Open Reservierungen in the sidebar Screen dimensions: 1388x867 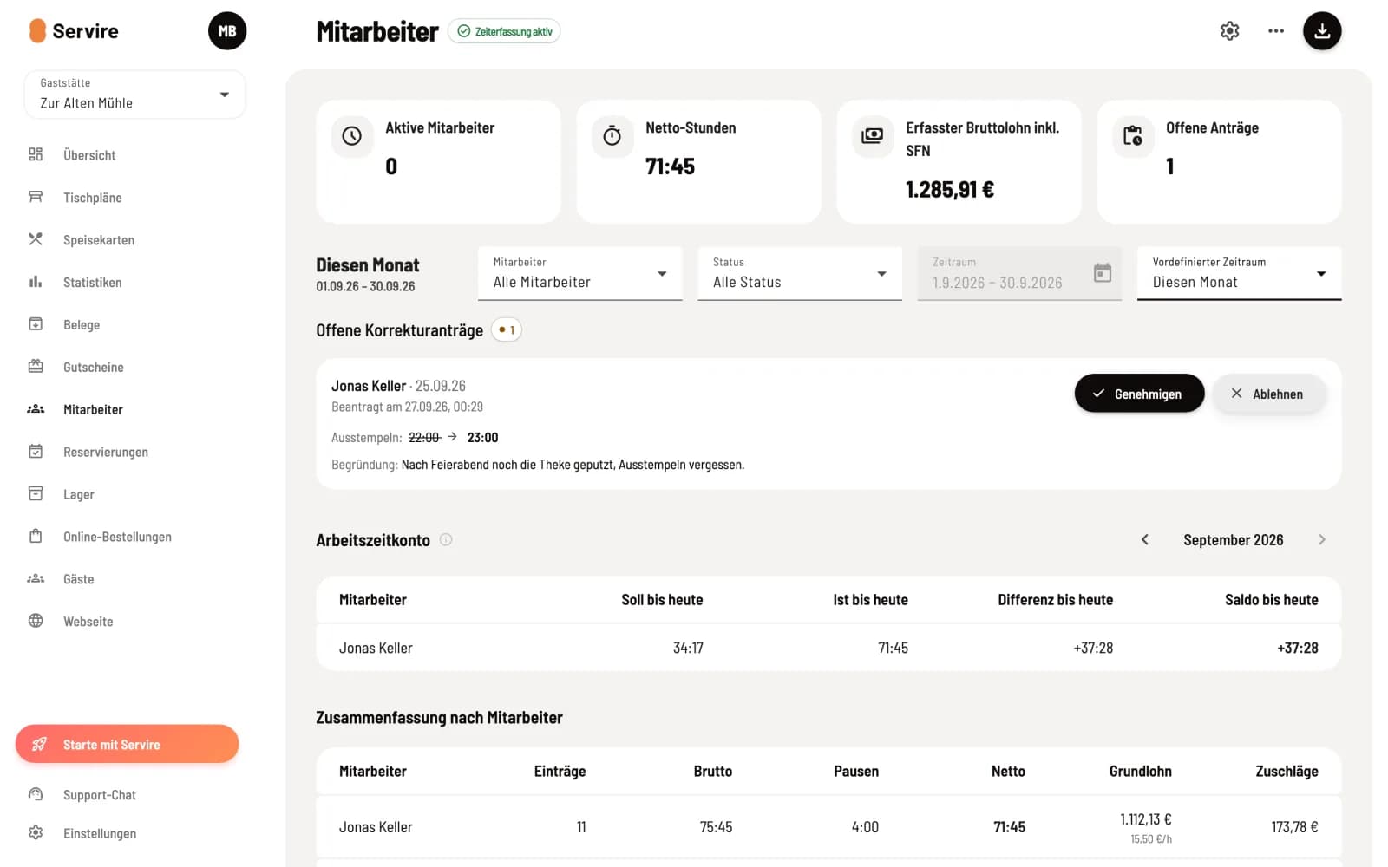click(x=105, y=453)
